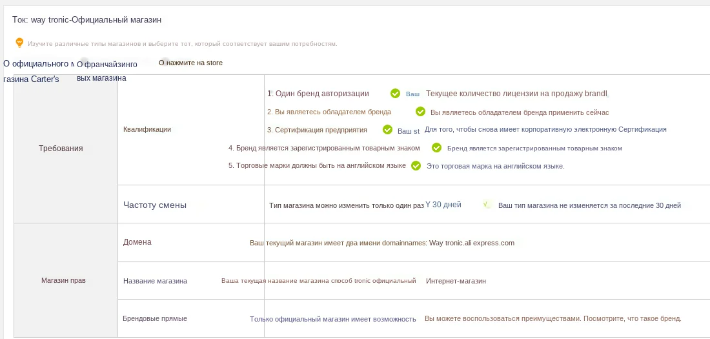Click the 30 дней frequency text
Image resolution: width=710 pixels, height=339 pixels.
tap(443, 205)
